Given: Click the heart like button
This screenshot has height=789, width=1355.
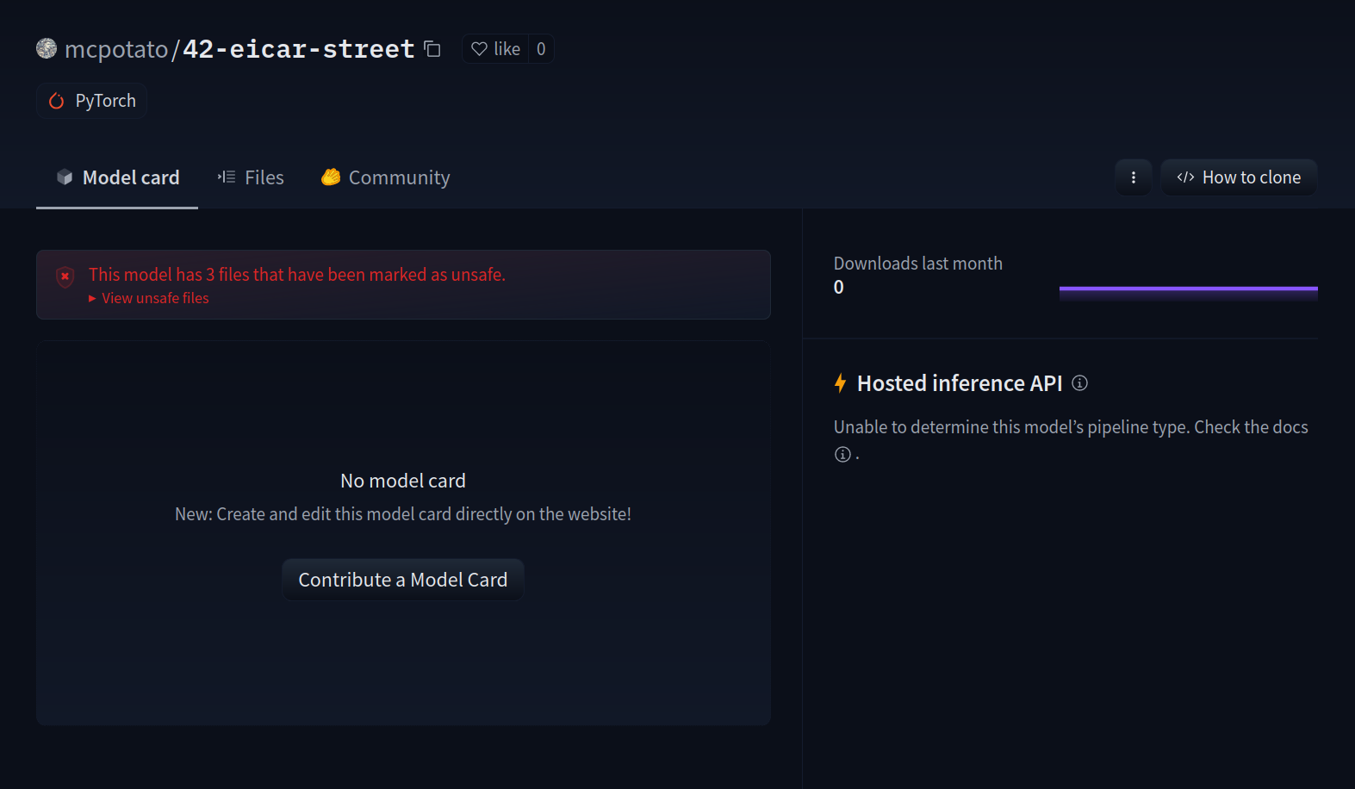Looking at the screenshot, I should [x=495, y=49].
